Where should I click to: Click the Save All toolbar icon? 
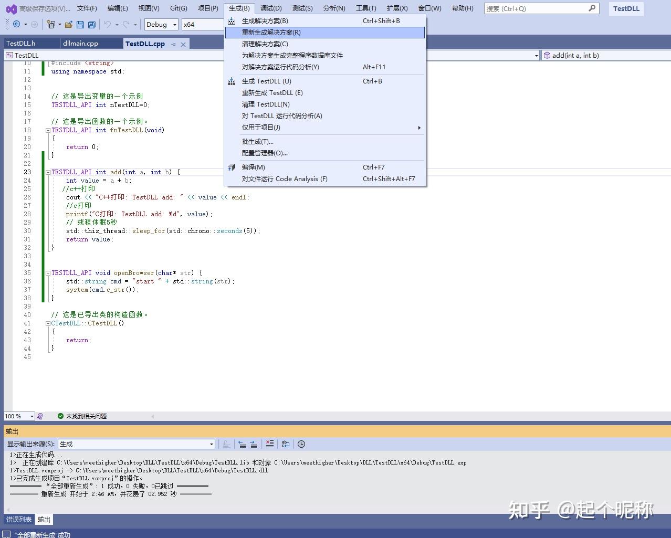click(92, 24)
